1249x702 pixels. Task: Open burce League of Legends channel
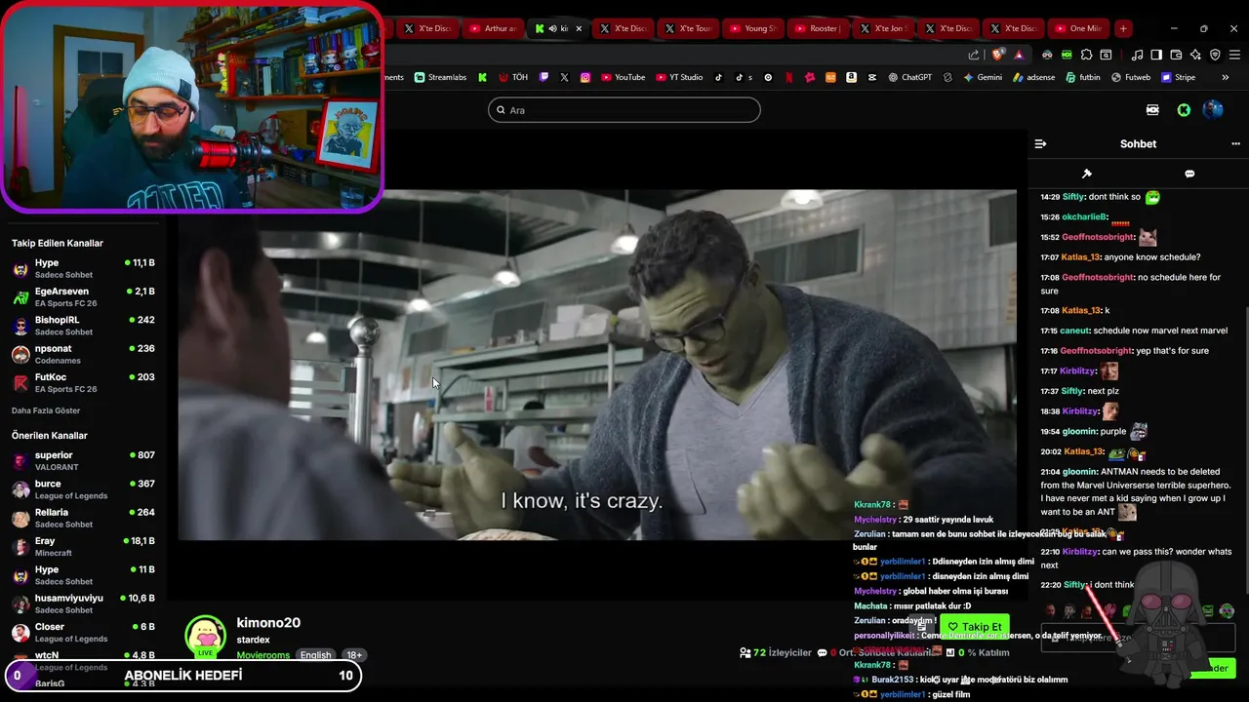[x=83, y=489]
